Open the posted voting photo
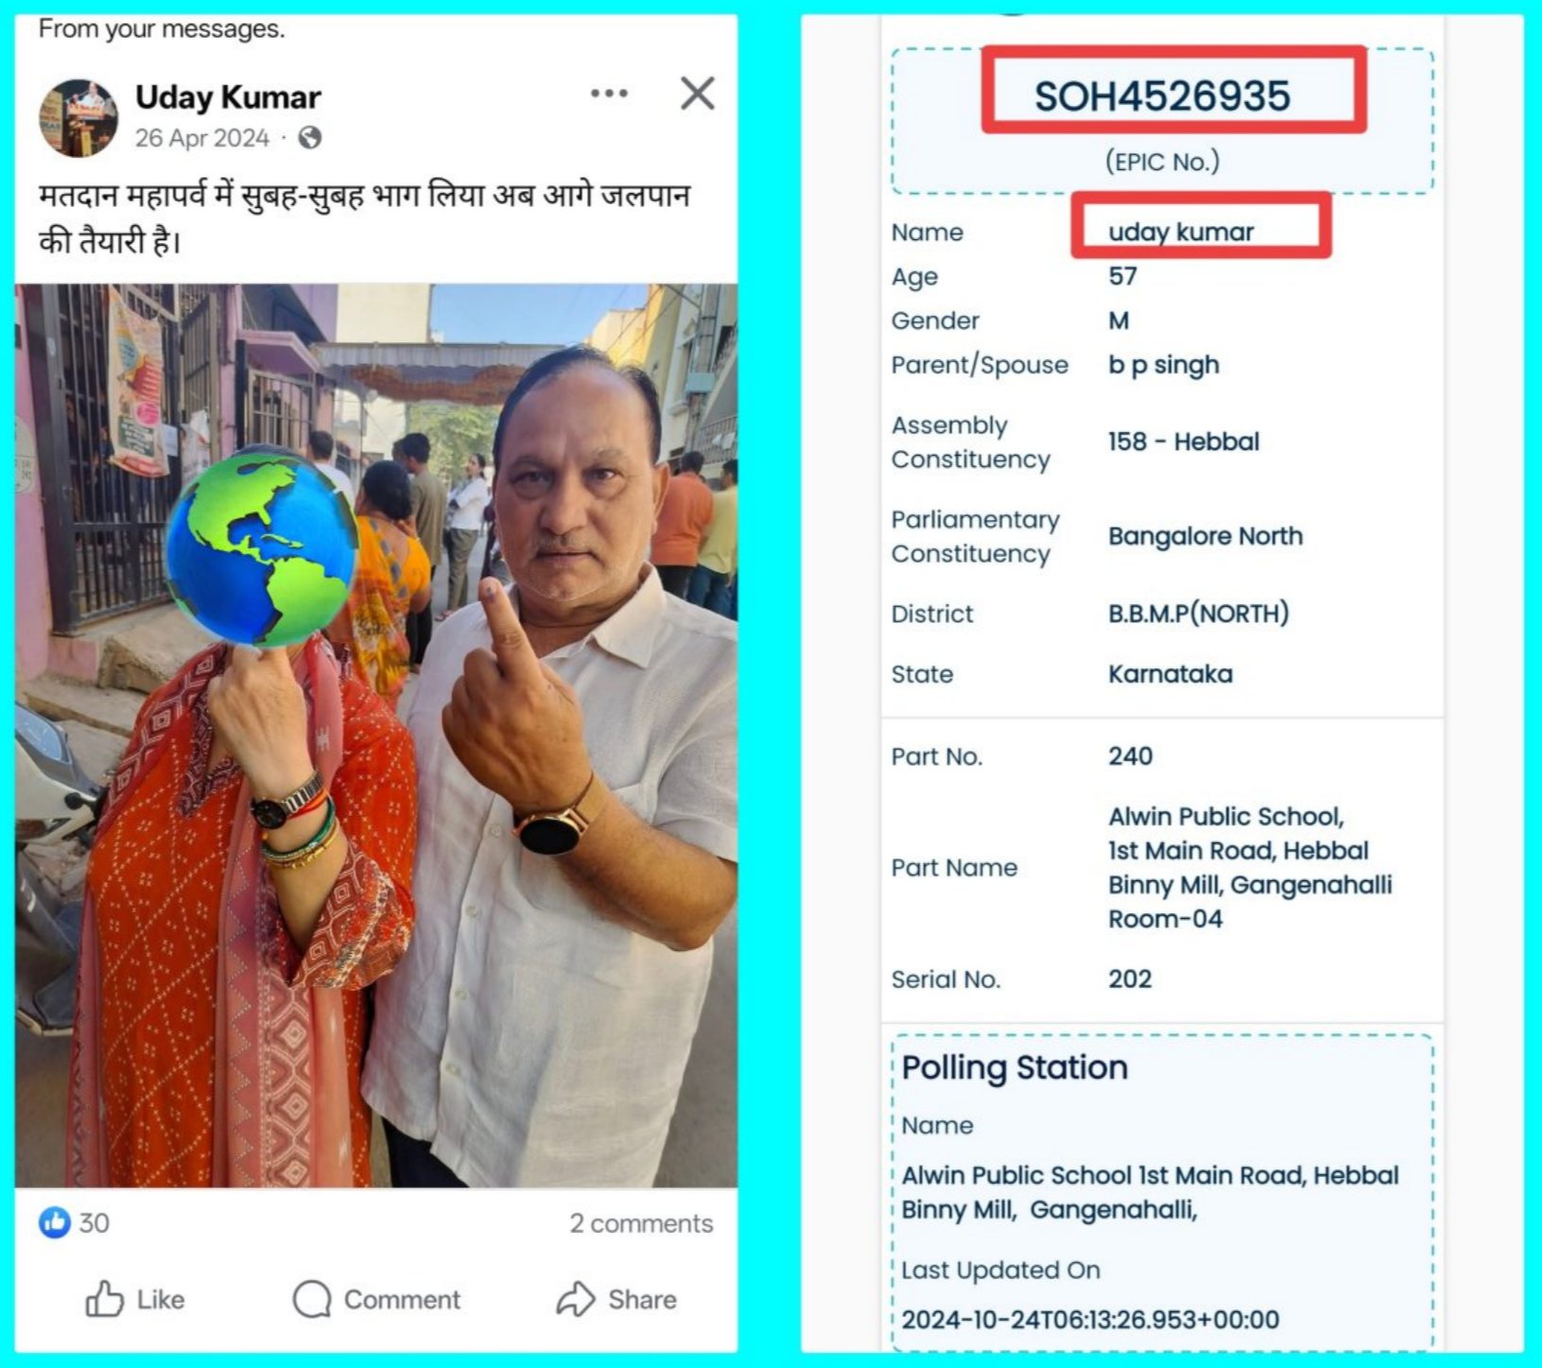Image resolution: width=1542 pixels, height=1368 pixels. pyautogui.click(x=376, y=736)
